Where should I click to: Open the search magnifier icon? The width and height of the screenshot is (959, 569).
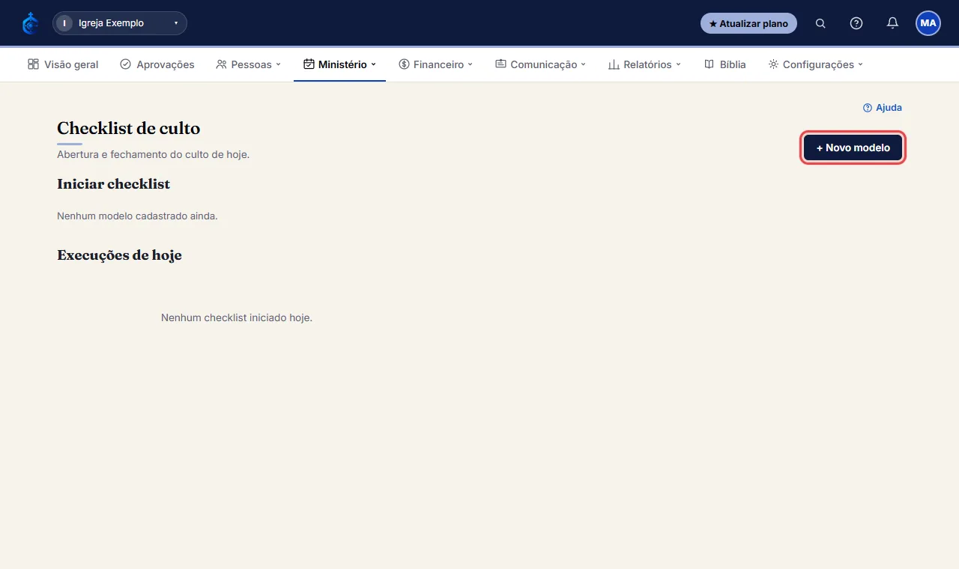[x=820, y=23]
